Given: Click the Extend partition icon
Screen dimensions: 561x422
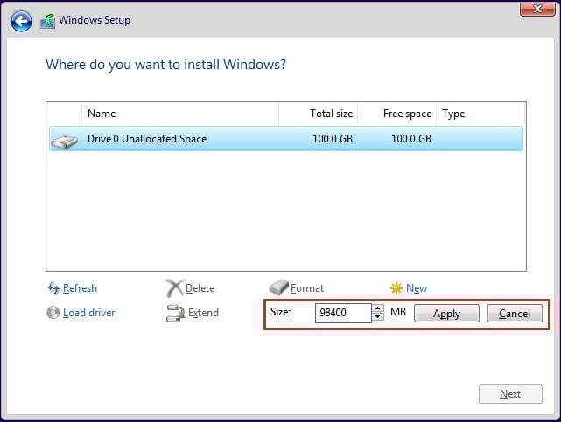Looking at the screenshot, I should click(175, 313).
